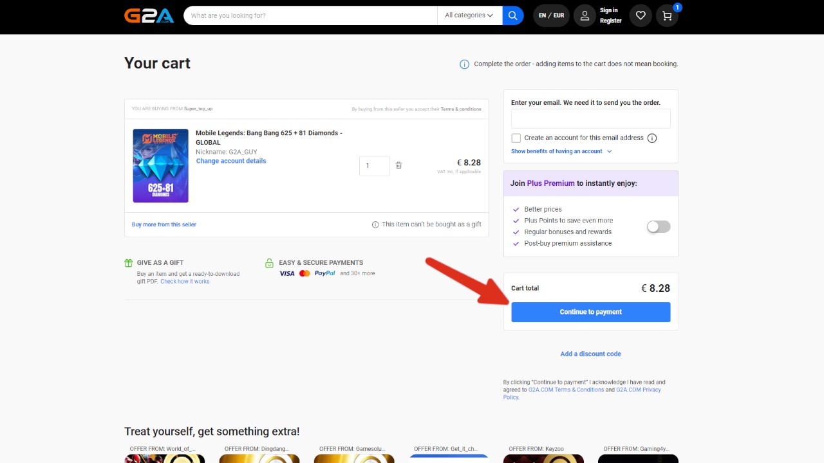Click 'Add a discount code' link

click(590, 354)
